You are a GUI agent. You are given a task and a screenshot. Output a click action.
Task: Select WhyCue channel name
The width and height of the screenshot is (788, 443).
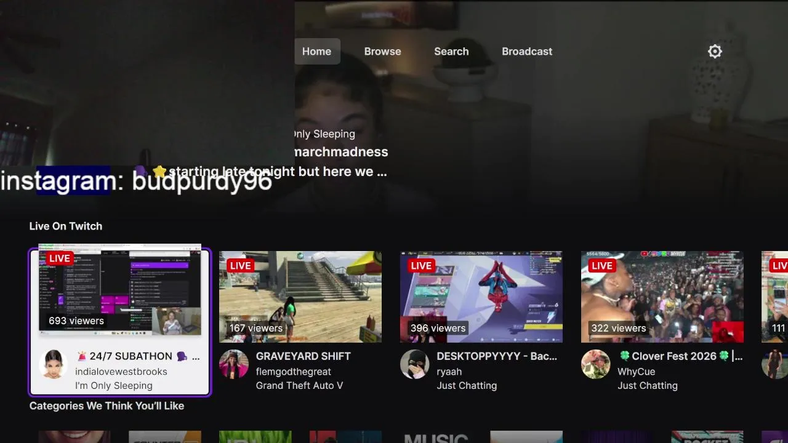point(637,372)
